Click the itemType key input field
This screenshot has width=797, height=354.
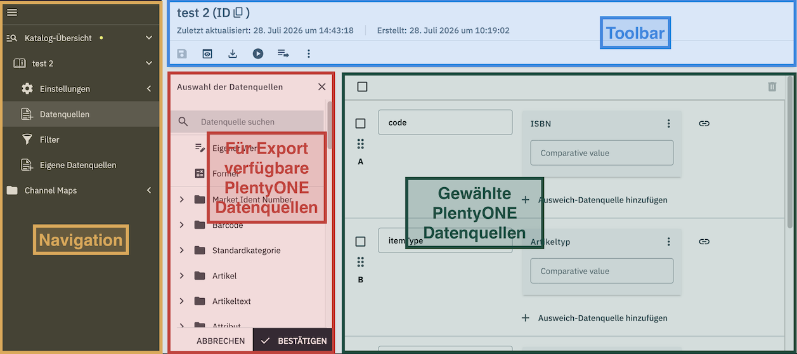[445, 241]
